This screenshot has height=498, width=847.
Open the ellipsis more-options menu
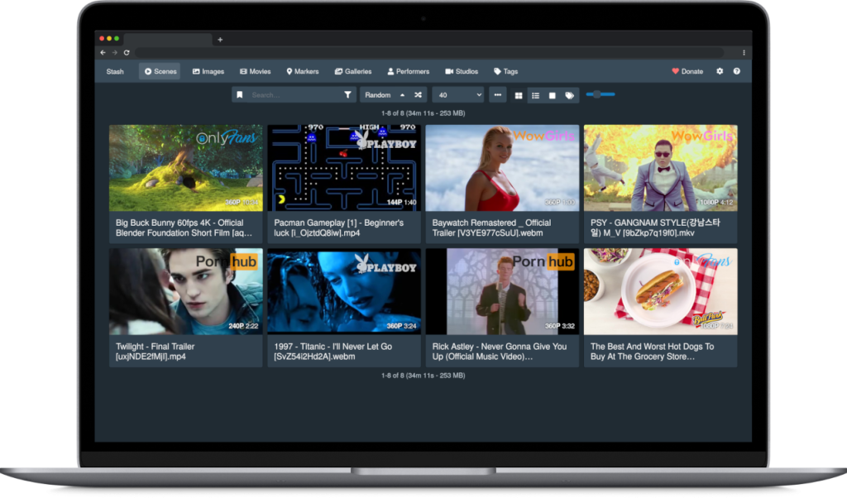(x=497, y=95)
